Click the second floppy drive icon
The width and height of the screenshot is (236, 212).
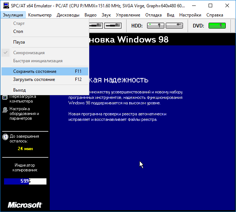pos(113,26)
